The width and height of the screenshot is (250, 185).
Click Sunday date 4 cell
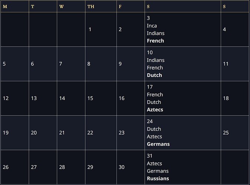[x=224, y=30]
